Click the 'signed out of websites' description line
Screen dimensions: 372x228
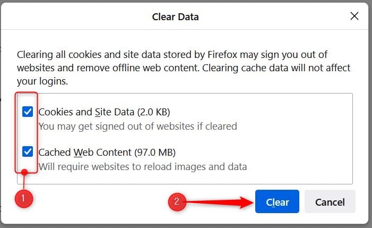pyautogui.click(x=137, y=126)
